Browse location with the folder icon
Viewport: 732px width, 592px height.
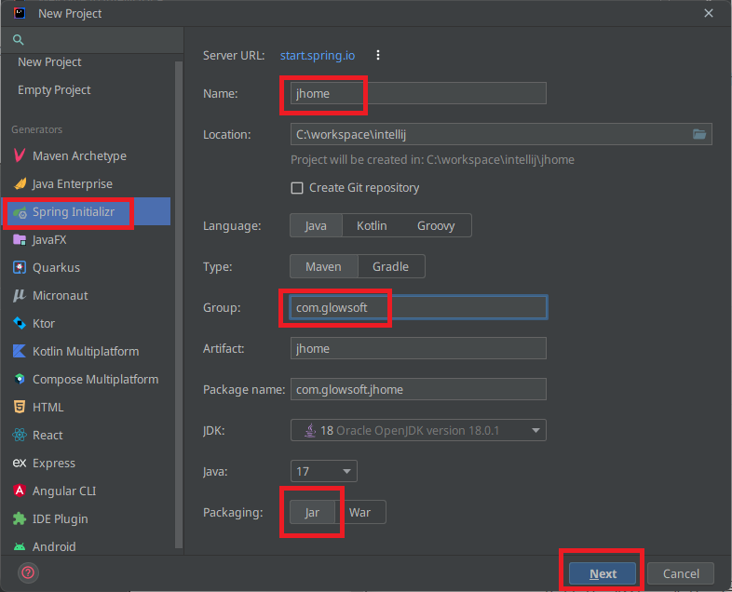point(699,134)
